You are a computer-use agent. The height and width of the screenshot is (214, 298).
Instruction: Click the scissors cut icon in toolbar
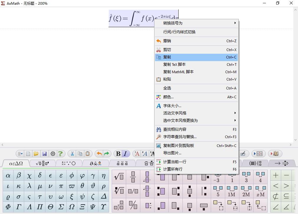pyautogui.click(x=72, y=154)
